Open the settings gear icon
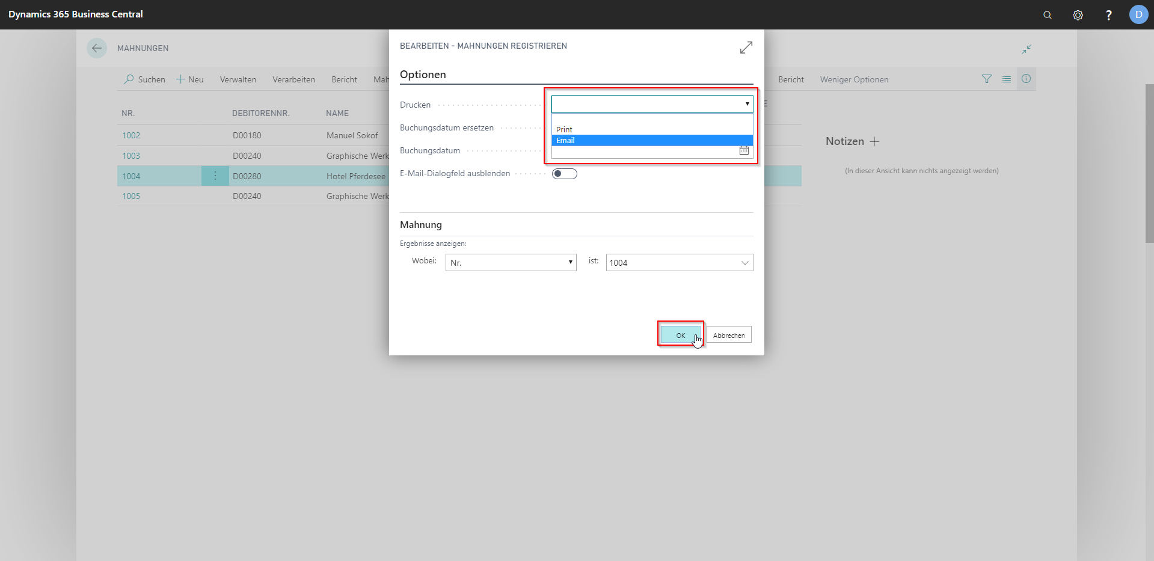The height and width of the screenshot is (561, 1154). (x=1078, y=15)
